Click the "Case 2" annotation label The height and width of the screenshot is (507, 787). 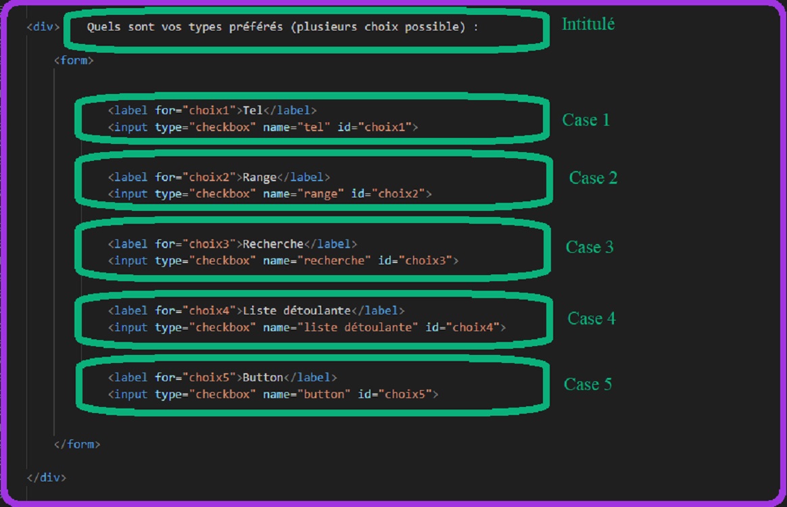click(x=593, y=178)
